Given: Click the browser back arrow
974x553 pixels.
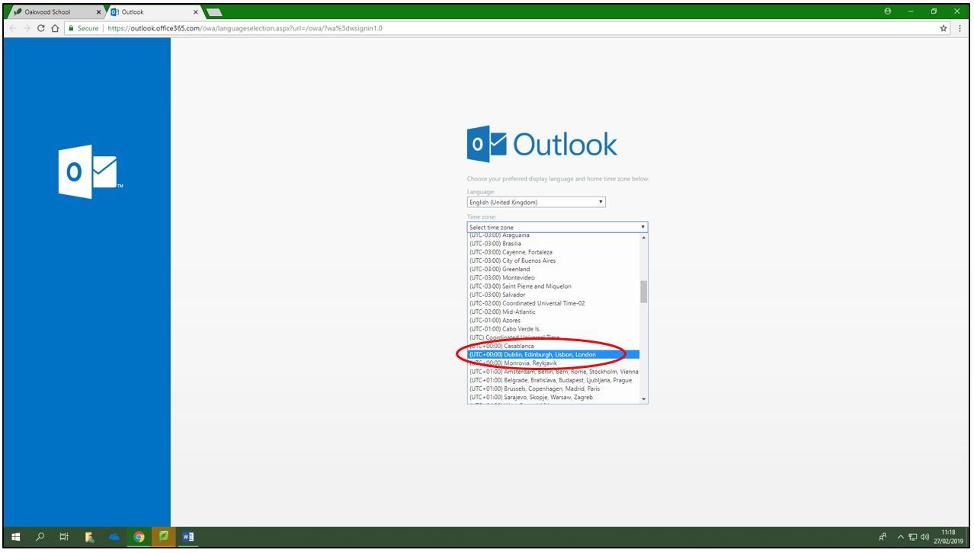Looking at the screenshot, I should click(x=11, y=28).
